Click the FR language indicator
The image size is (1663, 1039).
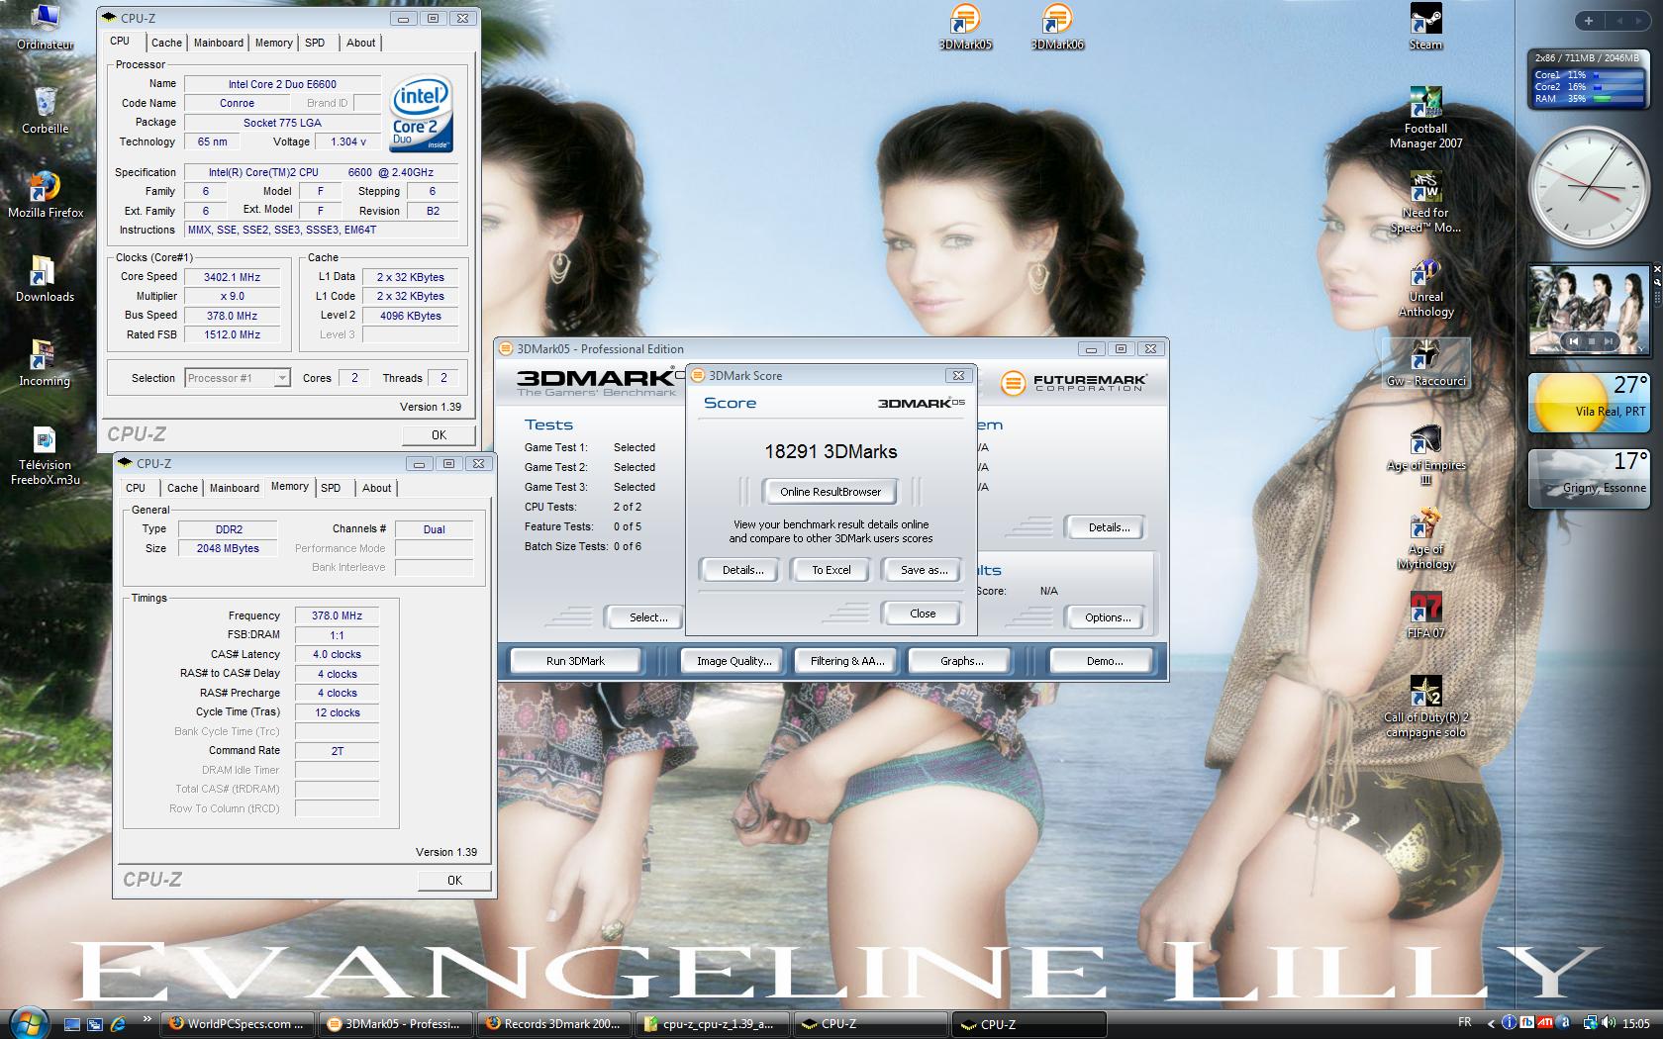(1465, 1022)
